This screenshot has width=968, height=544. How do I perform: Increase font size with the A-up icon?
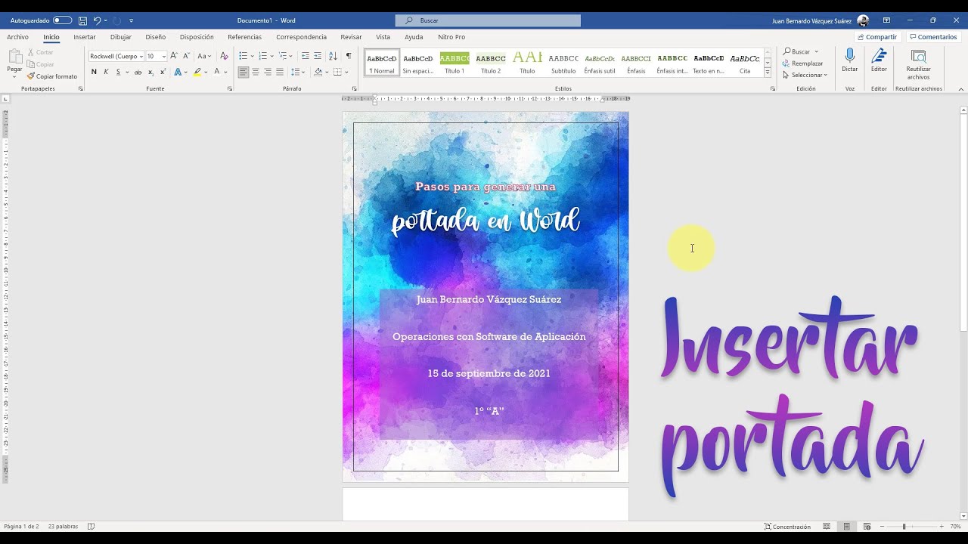(174, 56)
